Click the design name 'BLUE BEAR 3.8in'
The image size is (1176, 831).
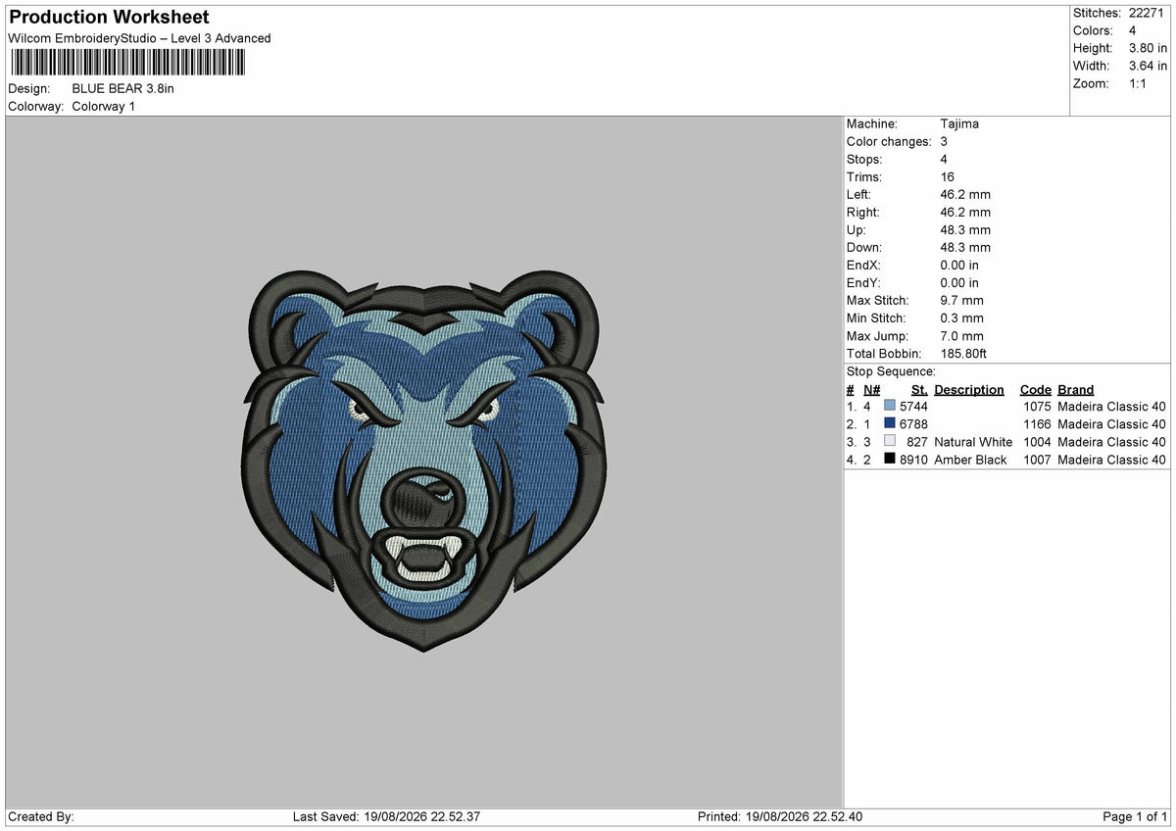pos(122,88)
